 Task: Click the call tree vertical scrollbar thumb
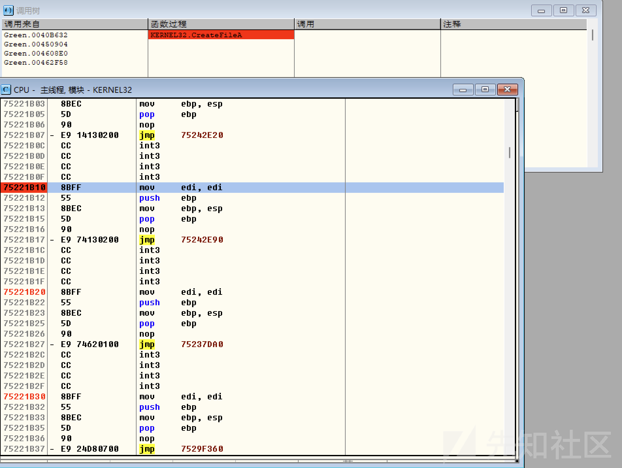593,35
